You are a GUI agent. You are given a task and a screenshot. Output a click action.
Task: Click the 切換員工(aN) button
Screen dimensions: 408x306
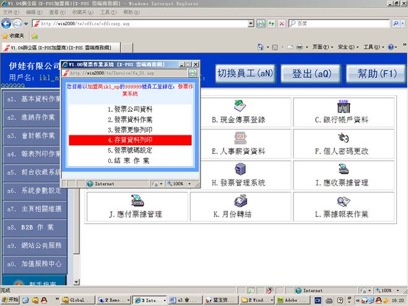pos(246,74)
